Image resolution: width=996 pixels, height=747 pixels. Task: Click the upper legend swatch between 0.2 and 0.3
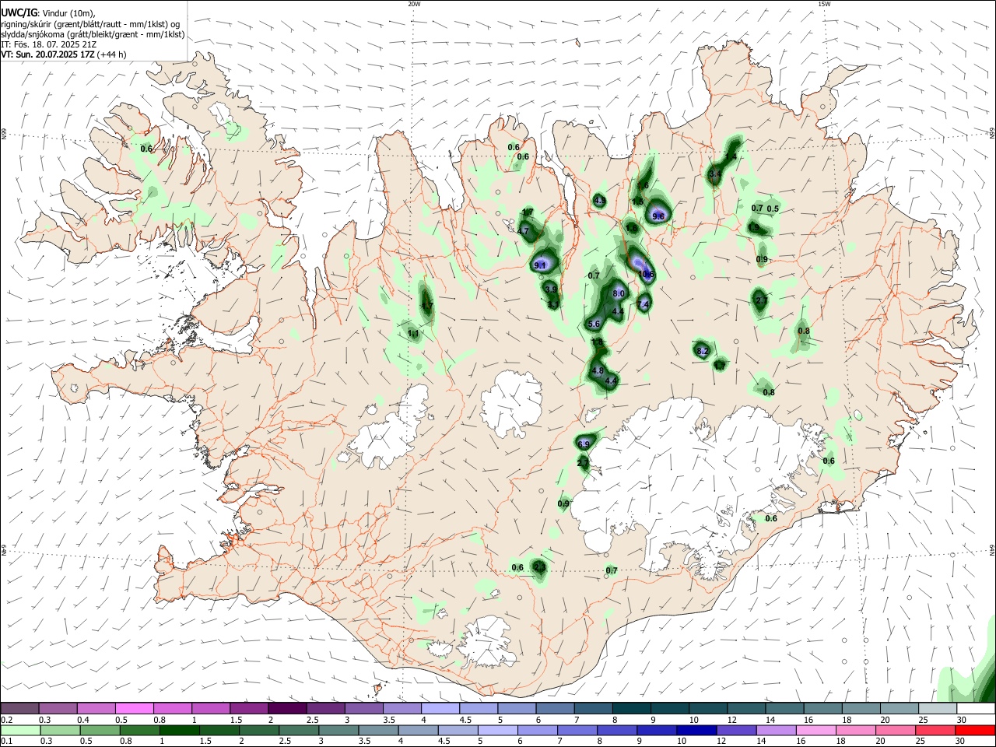[19, 708]
